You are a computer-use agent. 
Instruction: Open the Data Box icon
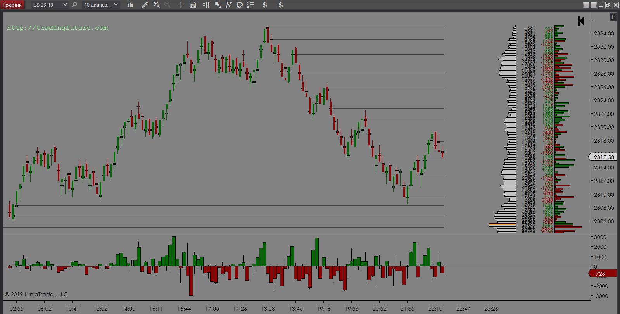[193, 5]
